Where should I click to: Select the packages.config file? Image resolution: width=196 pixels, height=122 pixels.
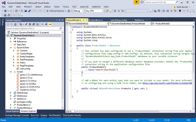click(24, 102)
